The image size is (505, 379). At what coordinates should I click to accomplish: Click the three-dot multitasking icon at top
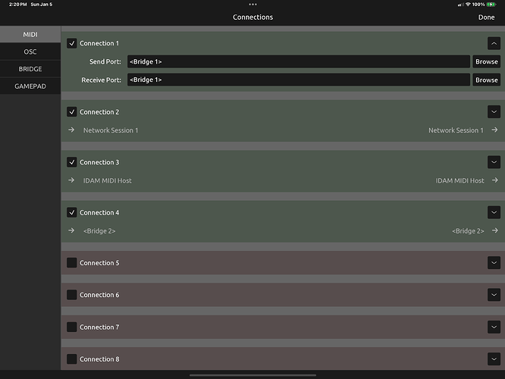point(252,4)
